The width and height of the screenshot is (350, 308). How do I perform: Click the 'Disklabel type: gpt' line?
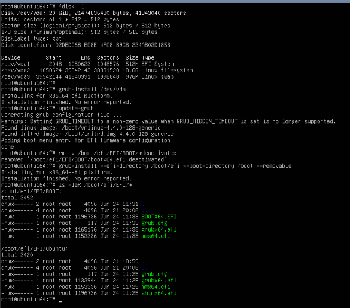tap(31, 39)
